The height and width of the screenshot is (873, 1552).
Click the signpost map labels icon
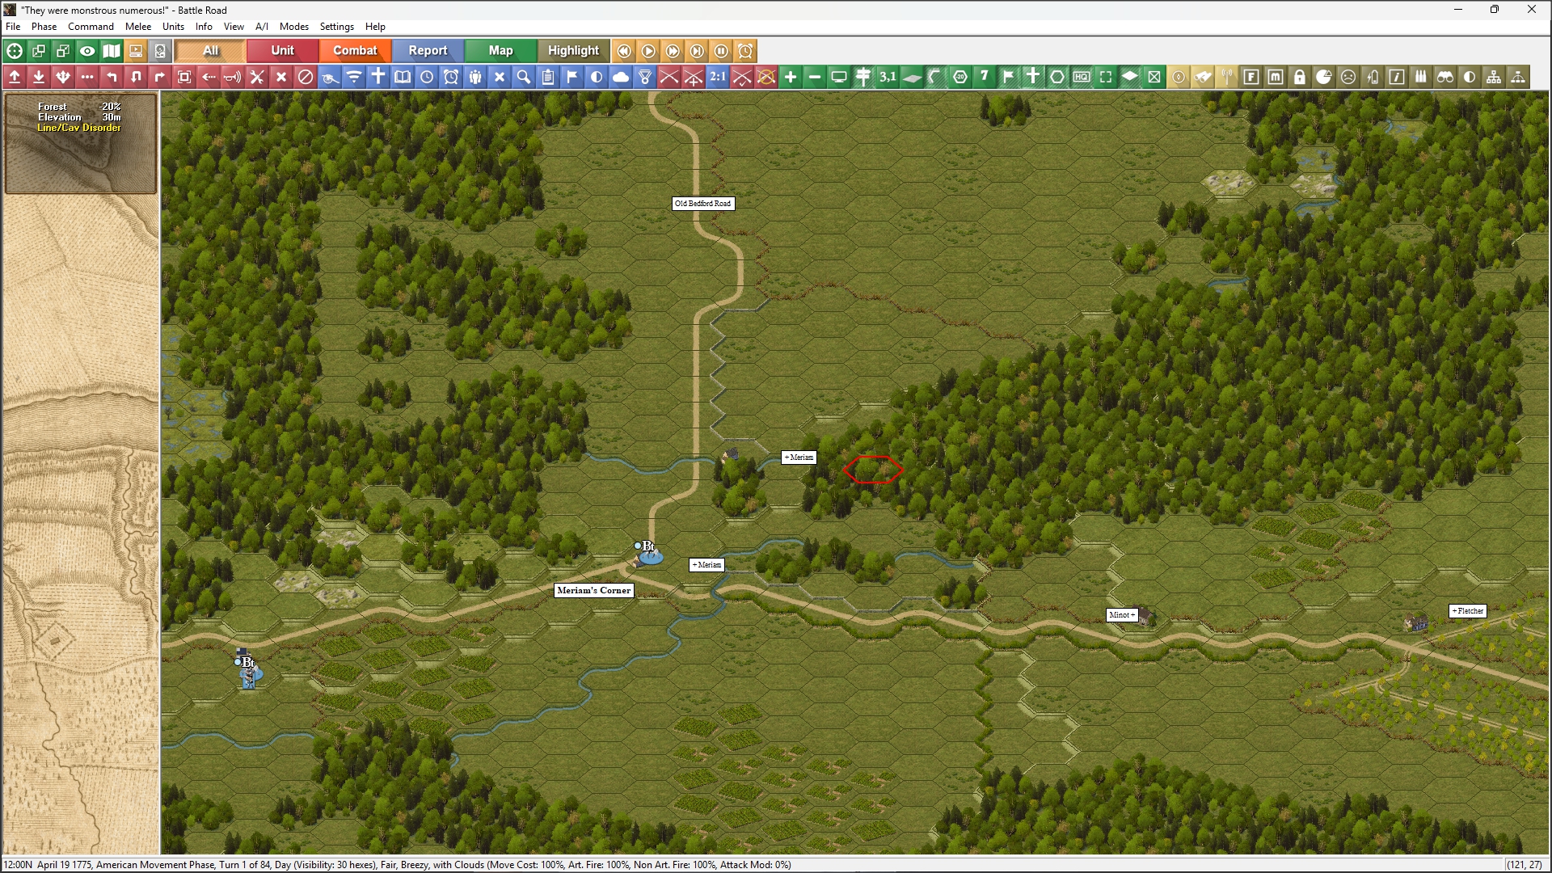[863, 77]
